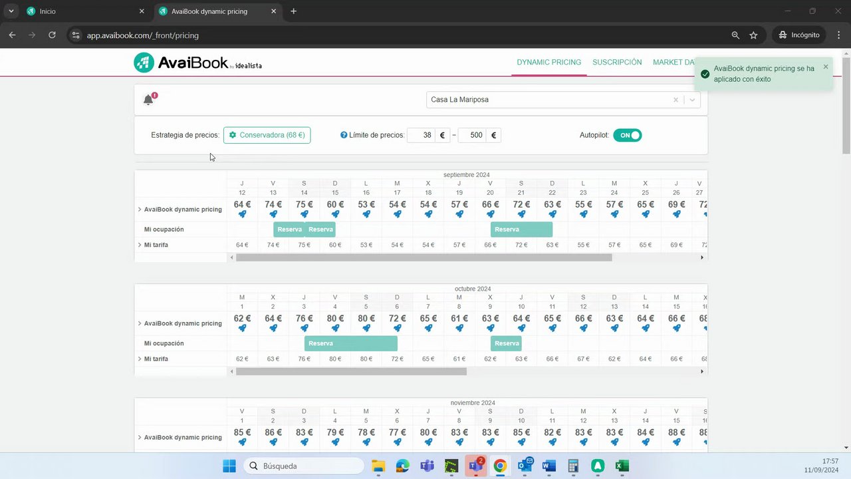
Task: Open Excel from taskbar
Action: coord(622,466)
